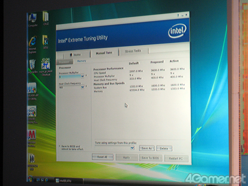Click the System Bus row label
This screenshot has height=186, width=248.
100,88
